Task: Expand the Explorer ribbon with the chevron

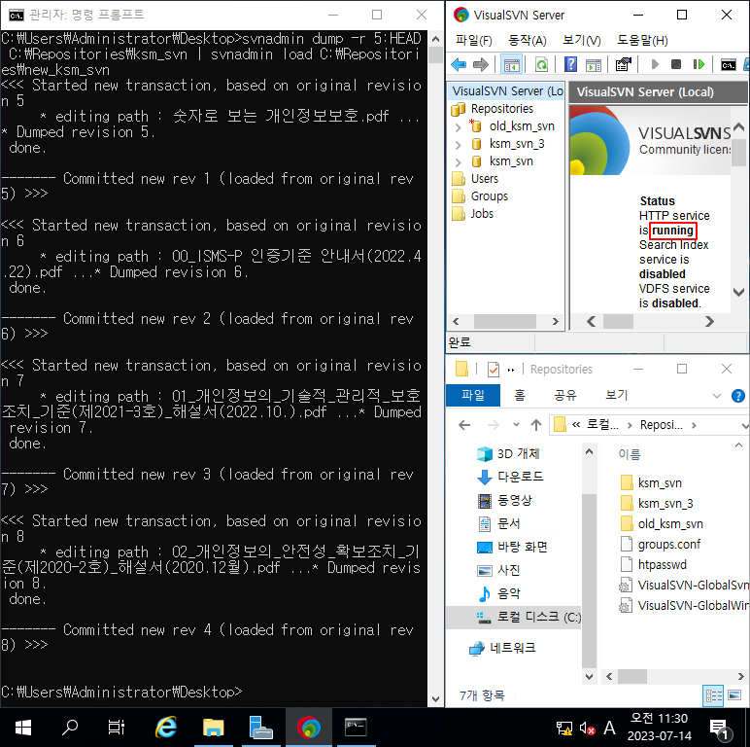Action: (x=717, y=396)
